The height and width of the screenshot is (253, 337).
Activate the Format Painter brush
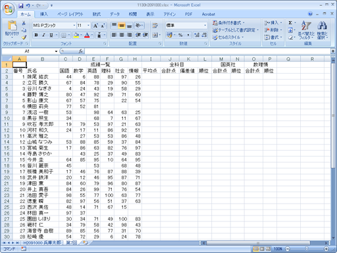(x=24, y=38)
